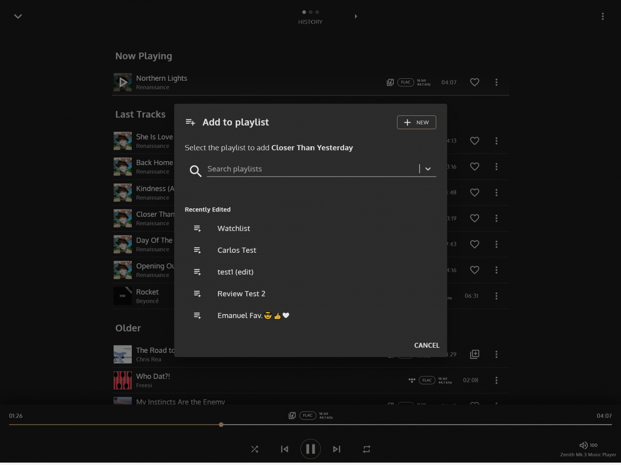Viewport: 621px width, 465px height.
Task: Click the FLAC quality badge on Who Dat?!
Action: 427,380
